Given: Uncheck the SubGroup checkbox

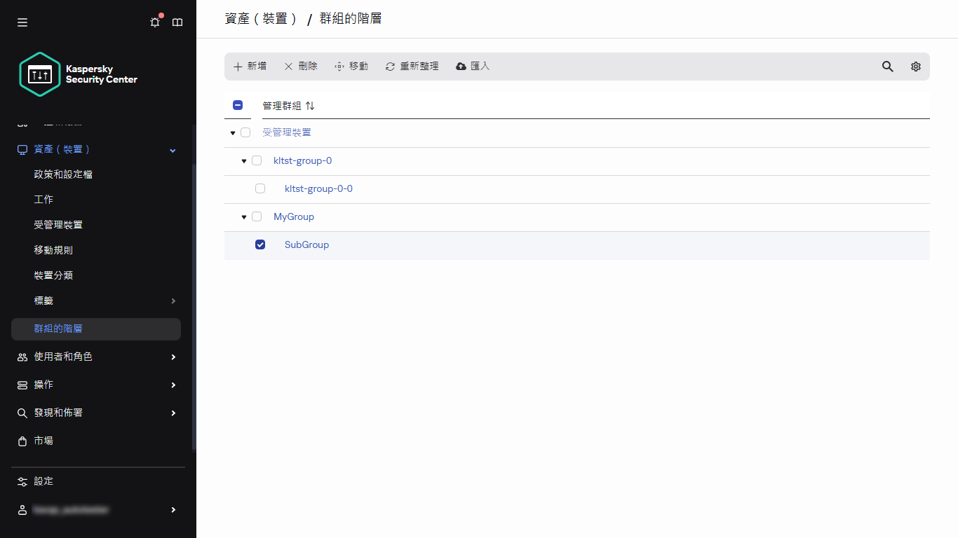Looking at the screenshot, I should pyautogui.click(x=260, y=244).
